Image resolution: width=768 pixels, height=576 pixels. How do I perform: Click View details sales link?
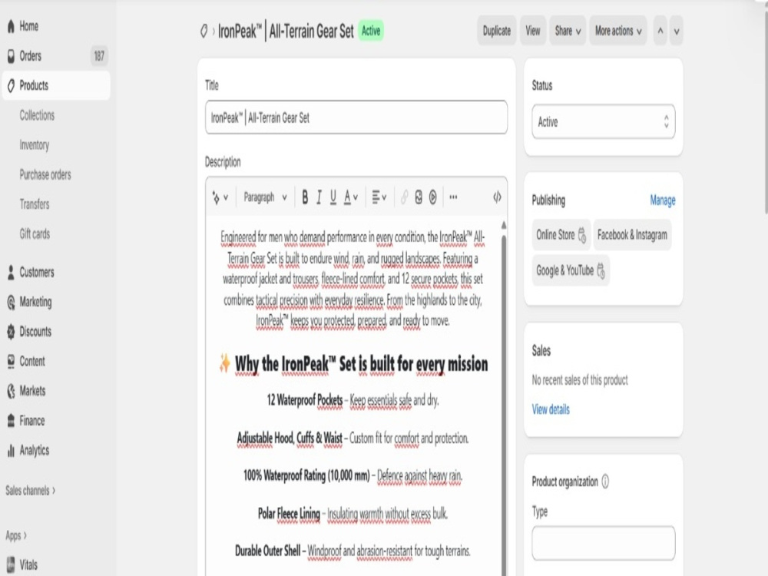click(x=551, y=409)
